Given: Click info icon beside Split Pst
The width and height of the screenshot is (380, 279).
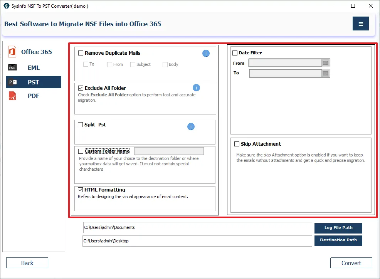Looking at the screenshot, I should point(191,127).
